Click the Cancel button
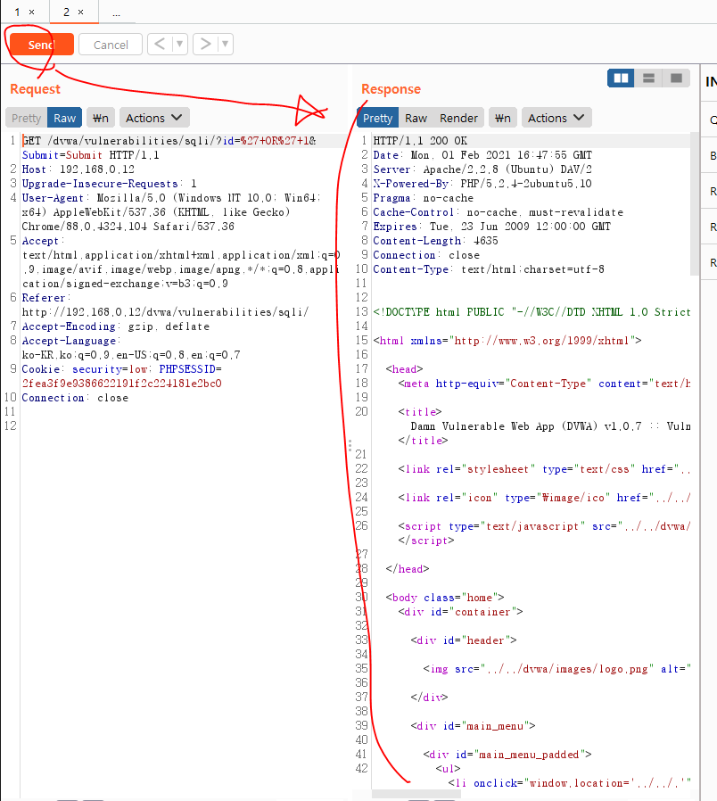The width and height of the screenshot is (717, 801). (x=111, y=45)
